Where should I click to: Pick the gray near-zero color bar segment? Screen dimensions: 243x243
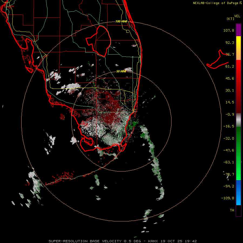pos(238,120)
